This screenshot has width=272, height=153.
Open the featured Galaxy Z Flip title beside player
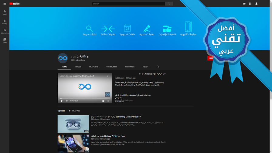click(x=152, y=74)
